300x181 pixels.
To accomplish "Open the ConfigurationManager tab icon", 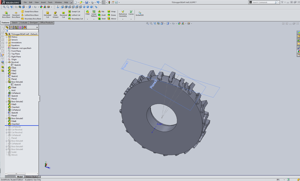I will click(16, 27).
